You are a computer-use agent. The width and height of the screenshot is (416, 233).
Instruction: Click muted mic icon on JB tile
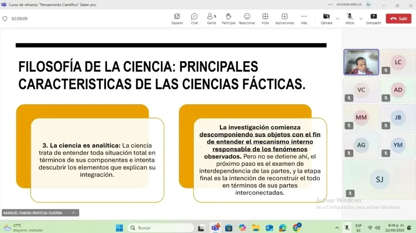386,125
